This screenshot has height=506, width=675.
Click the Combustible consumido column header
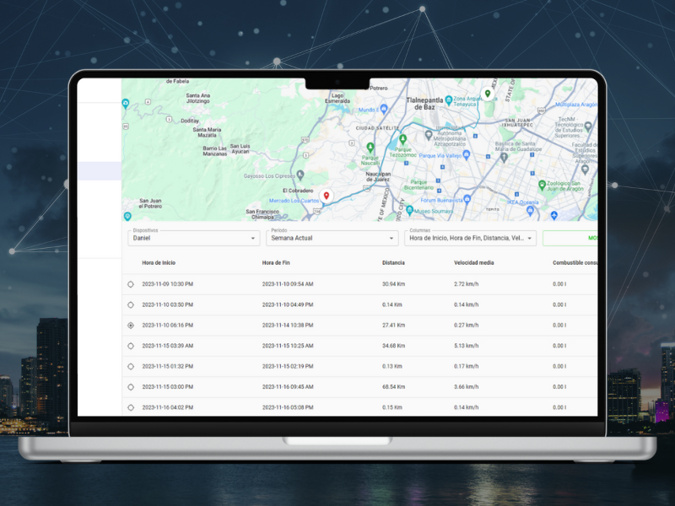(575, 263)
